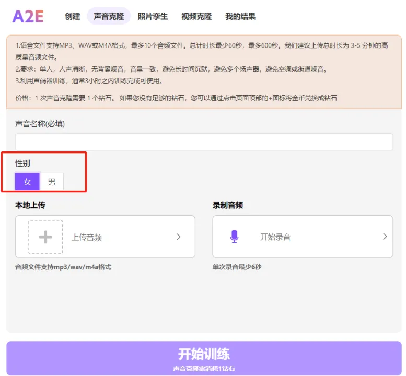The height and width of the screenshot is (376, 406).
Task: Open the 照片孪生 tab
Action: point(153,16)
